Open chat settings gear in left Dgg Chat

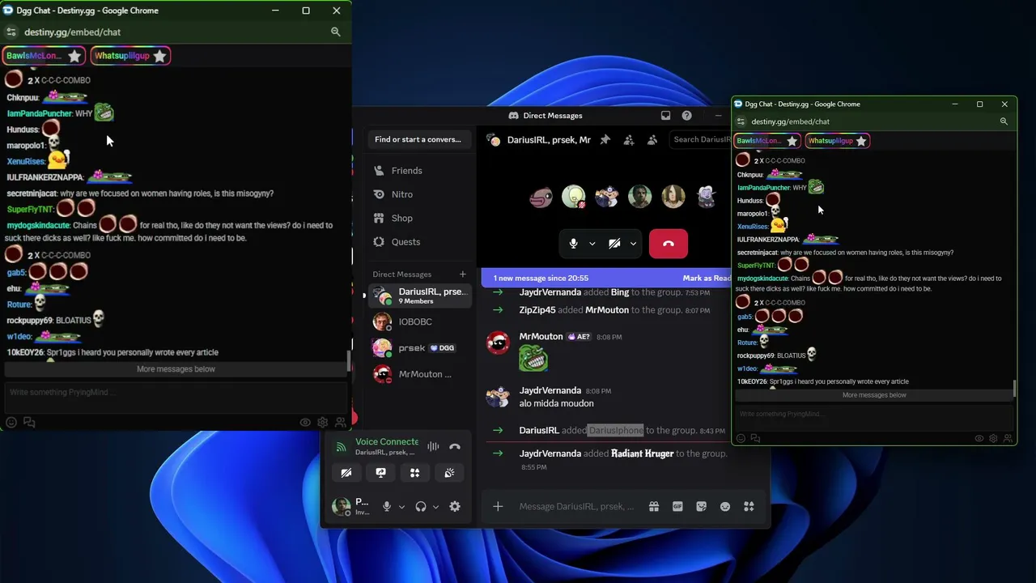(323, 422)
